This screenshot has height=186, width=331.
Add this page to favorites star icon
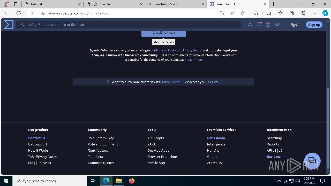coord(243,13)
